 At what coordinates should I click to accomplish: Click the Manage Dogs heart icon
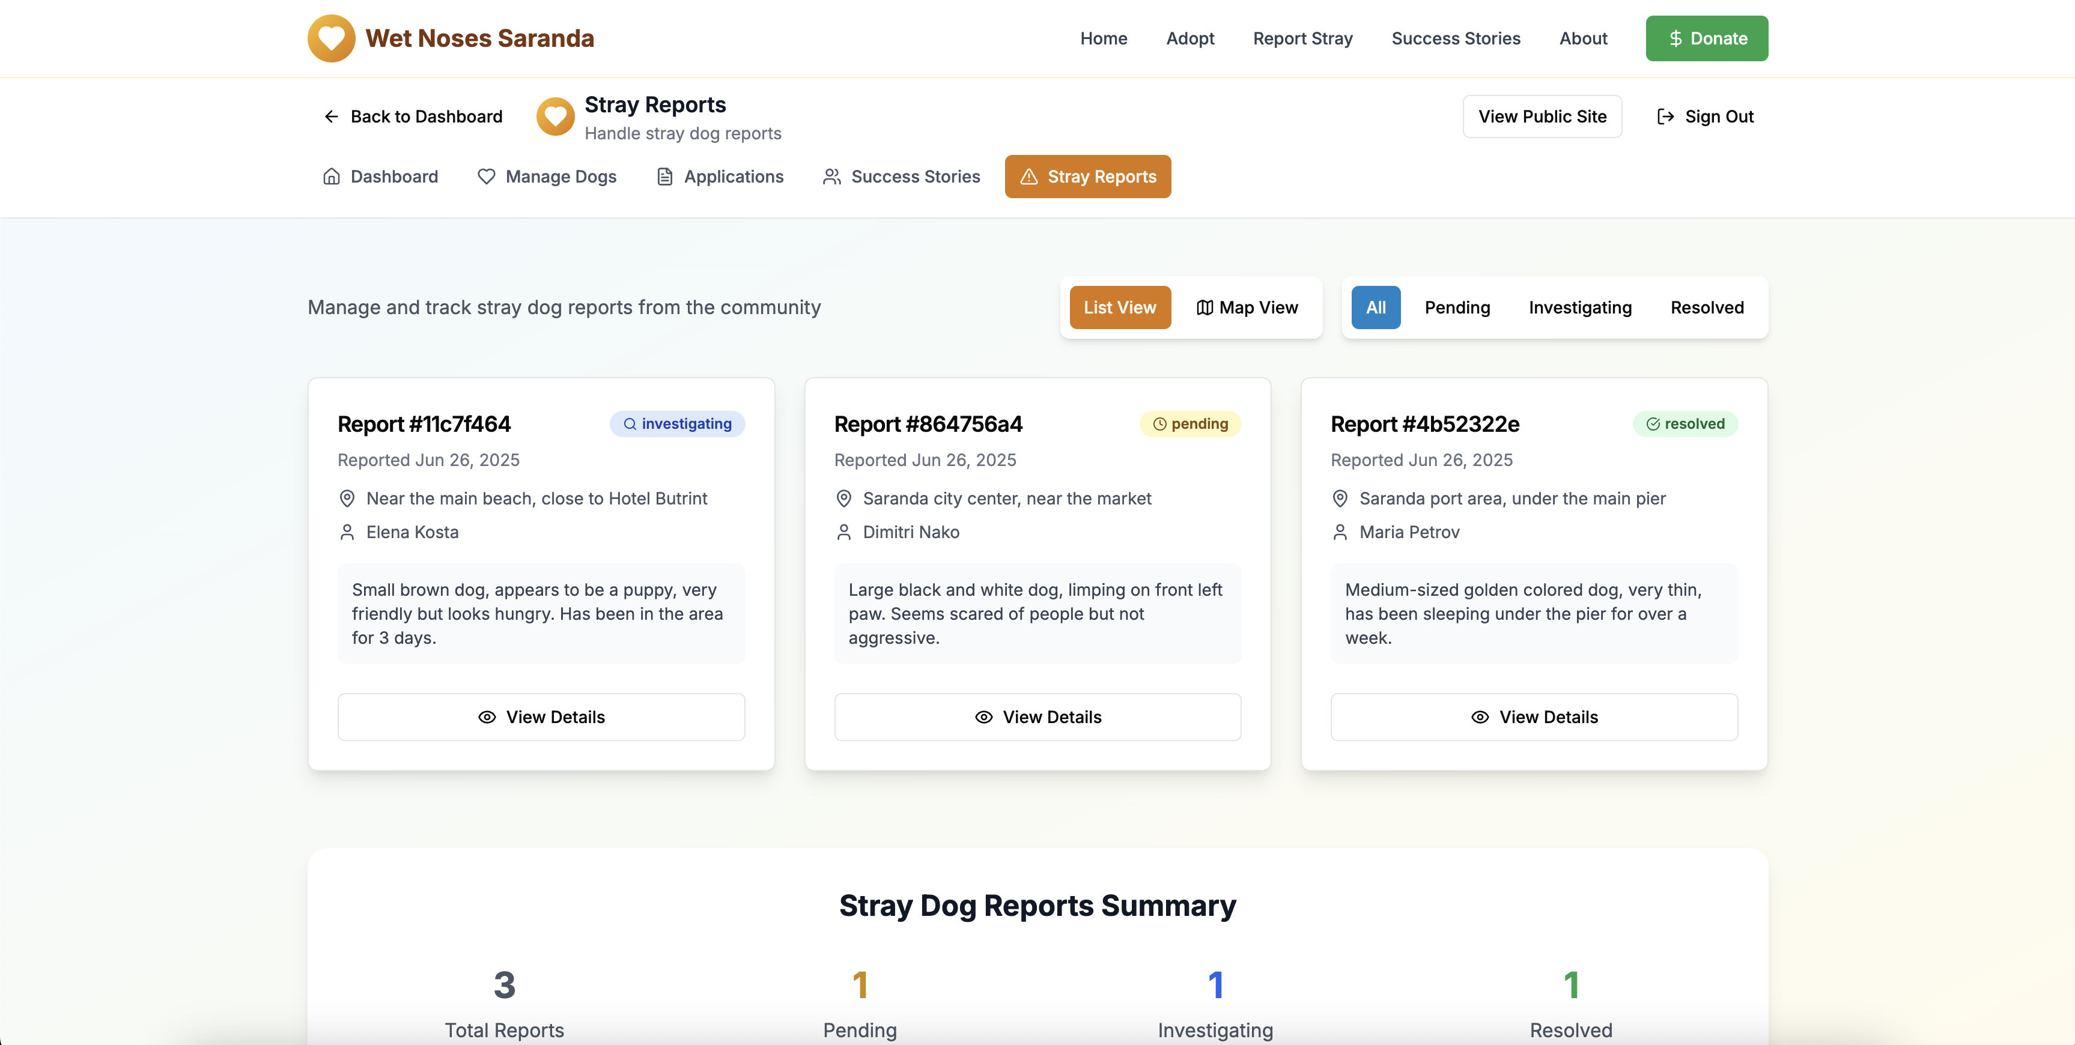(x=486, y=177)
